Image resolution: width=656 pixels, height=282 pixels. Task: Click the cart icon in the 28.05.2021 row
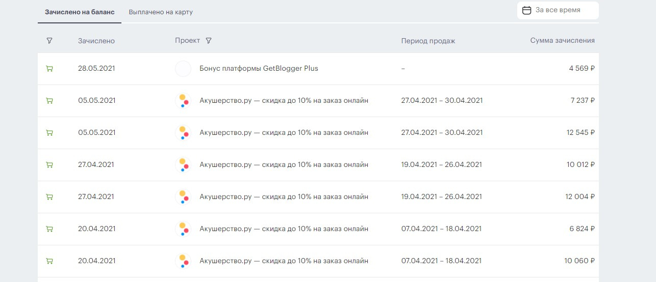[x=49, y=69]
